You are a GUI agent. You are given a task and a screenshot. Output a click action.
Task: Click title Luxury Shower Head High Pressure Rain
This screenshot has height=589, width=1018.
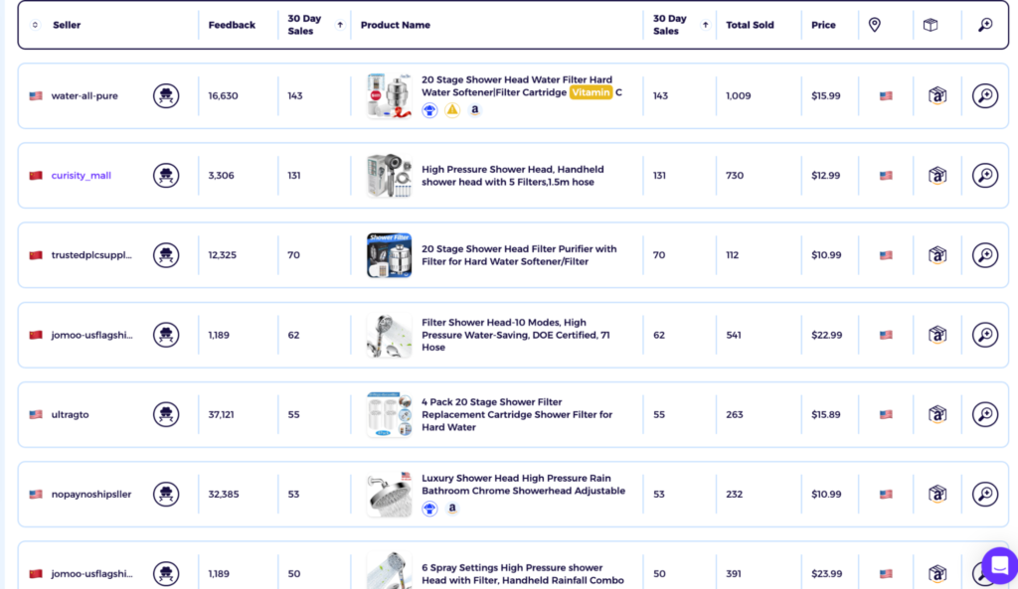pyautogui.click(x=523, y=485)
